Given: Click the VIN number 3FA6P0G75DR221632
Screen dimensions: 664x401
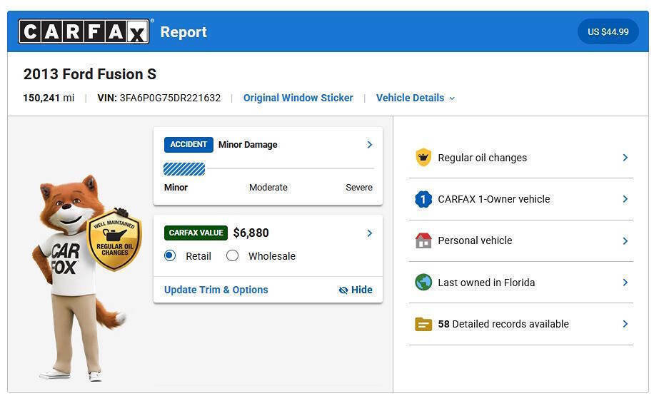Looking at the screenshot, I should (170, 98).
